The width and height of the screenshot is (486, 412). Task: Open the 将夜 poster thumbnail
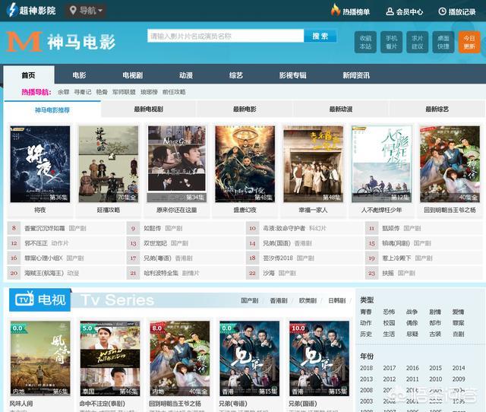point(40,164)
